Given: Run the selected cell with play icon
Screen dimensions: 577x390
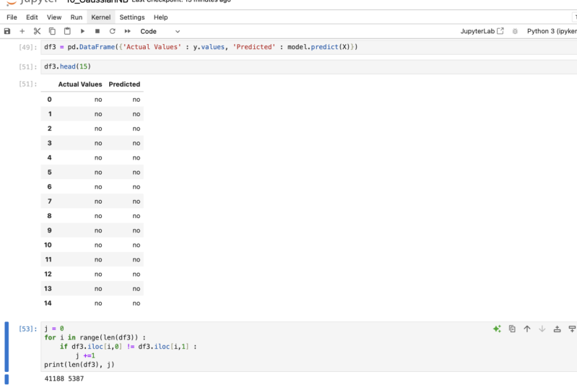Looking at the screenshot, I should click(x=82, y=31).
